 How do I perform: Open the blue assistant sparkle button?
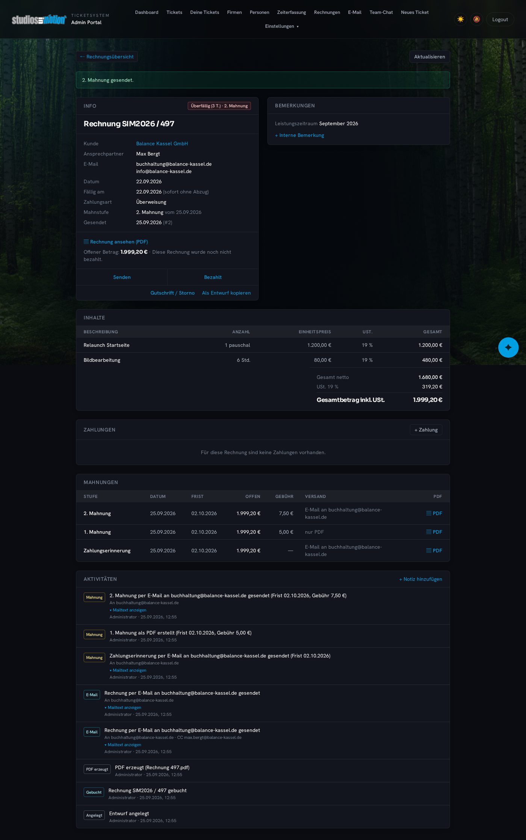coord(508,347)
